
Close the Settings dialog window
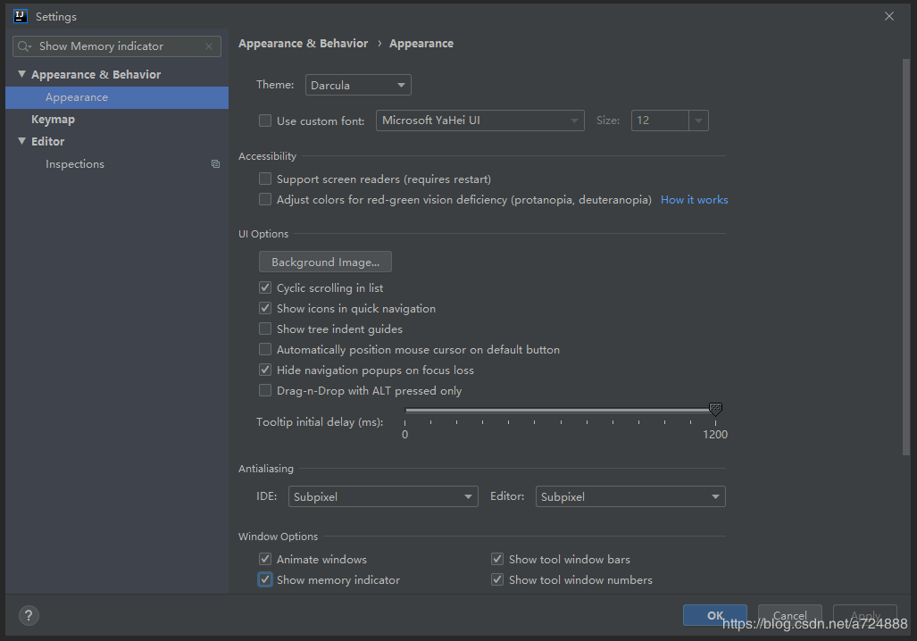coord(889,16)
